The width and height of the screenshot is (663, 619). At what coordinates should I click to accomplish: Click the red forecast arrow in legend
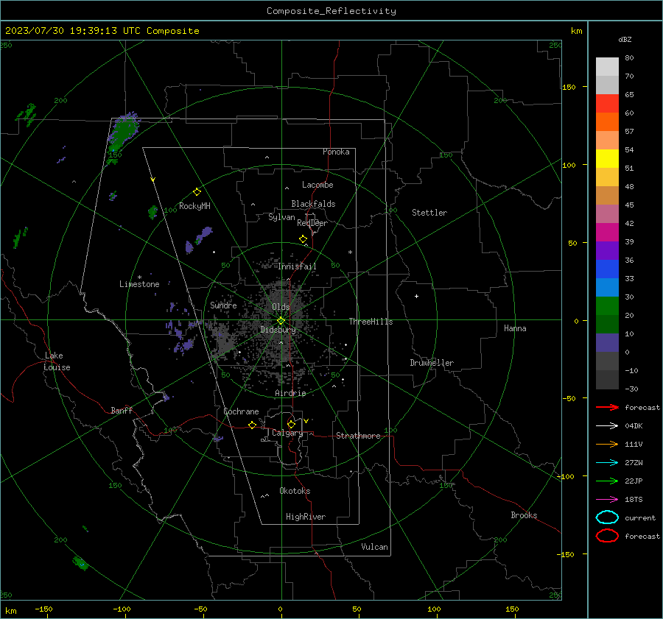click(607, 407)
